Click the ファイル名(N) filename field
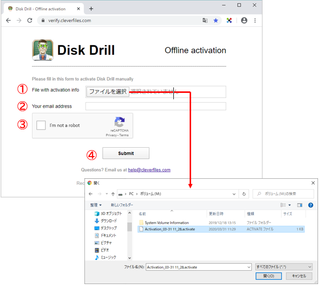The image size is (320, 285). (x=197, y=267)
